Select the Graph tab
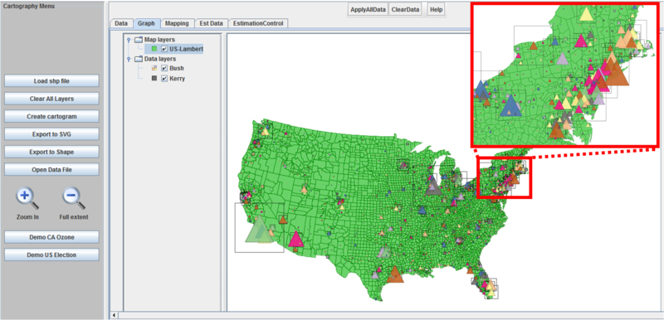Viewport: 664px width, 320px height. pos(146,23)
